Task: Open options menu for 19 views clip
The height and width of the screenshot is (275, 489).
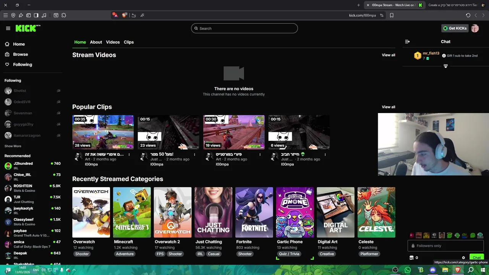Action: (260, 154)
